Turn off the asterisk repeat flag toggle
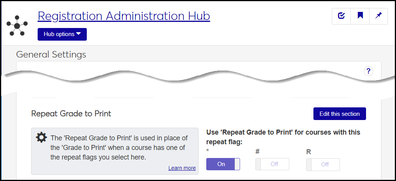This screenshot has width=396, height=181. (223, 164)
